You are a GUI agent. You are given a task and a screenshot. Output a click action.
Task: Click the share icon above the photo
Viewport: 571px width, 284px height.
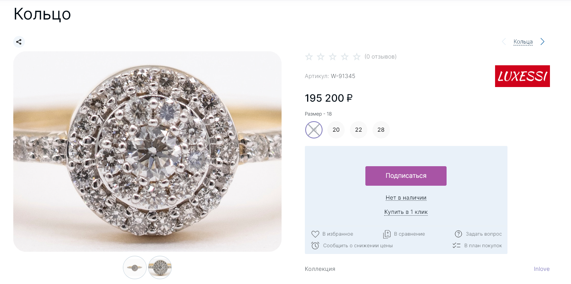tap(19, 42)
